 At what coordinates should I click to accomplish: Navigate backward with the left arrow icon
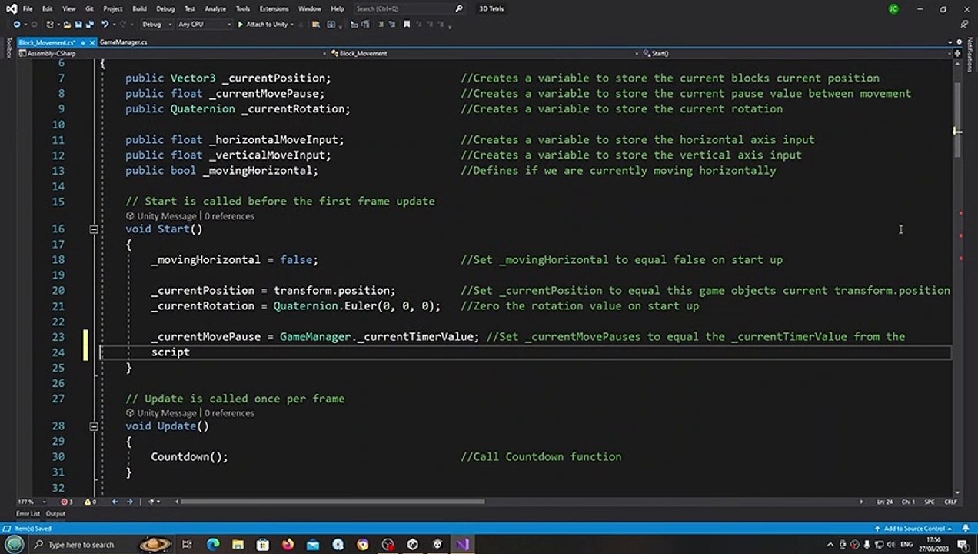click(115, 502)
